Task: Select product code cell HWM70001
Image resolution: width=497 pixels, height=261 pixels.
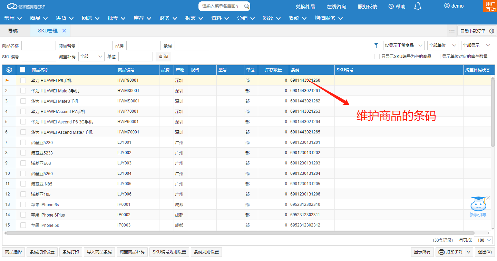Action: tap(138, 132)
